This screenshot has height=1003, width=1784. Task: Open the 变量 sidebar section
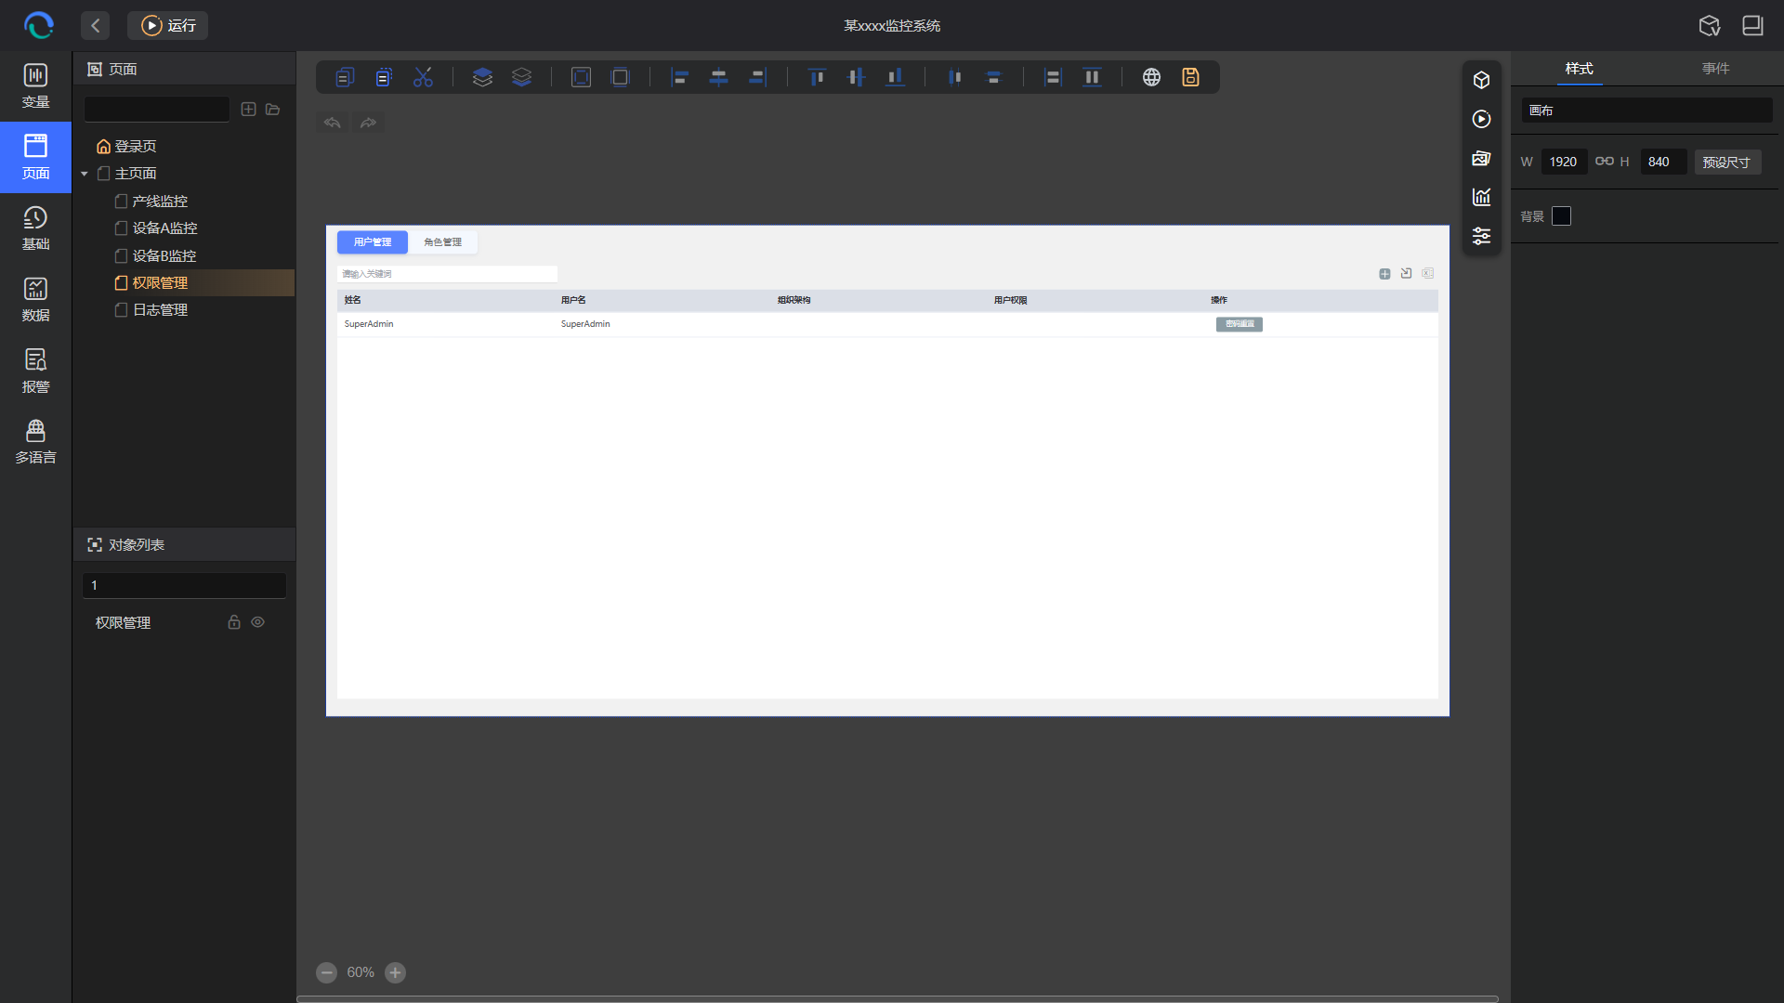(35, 86)
